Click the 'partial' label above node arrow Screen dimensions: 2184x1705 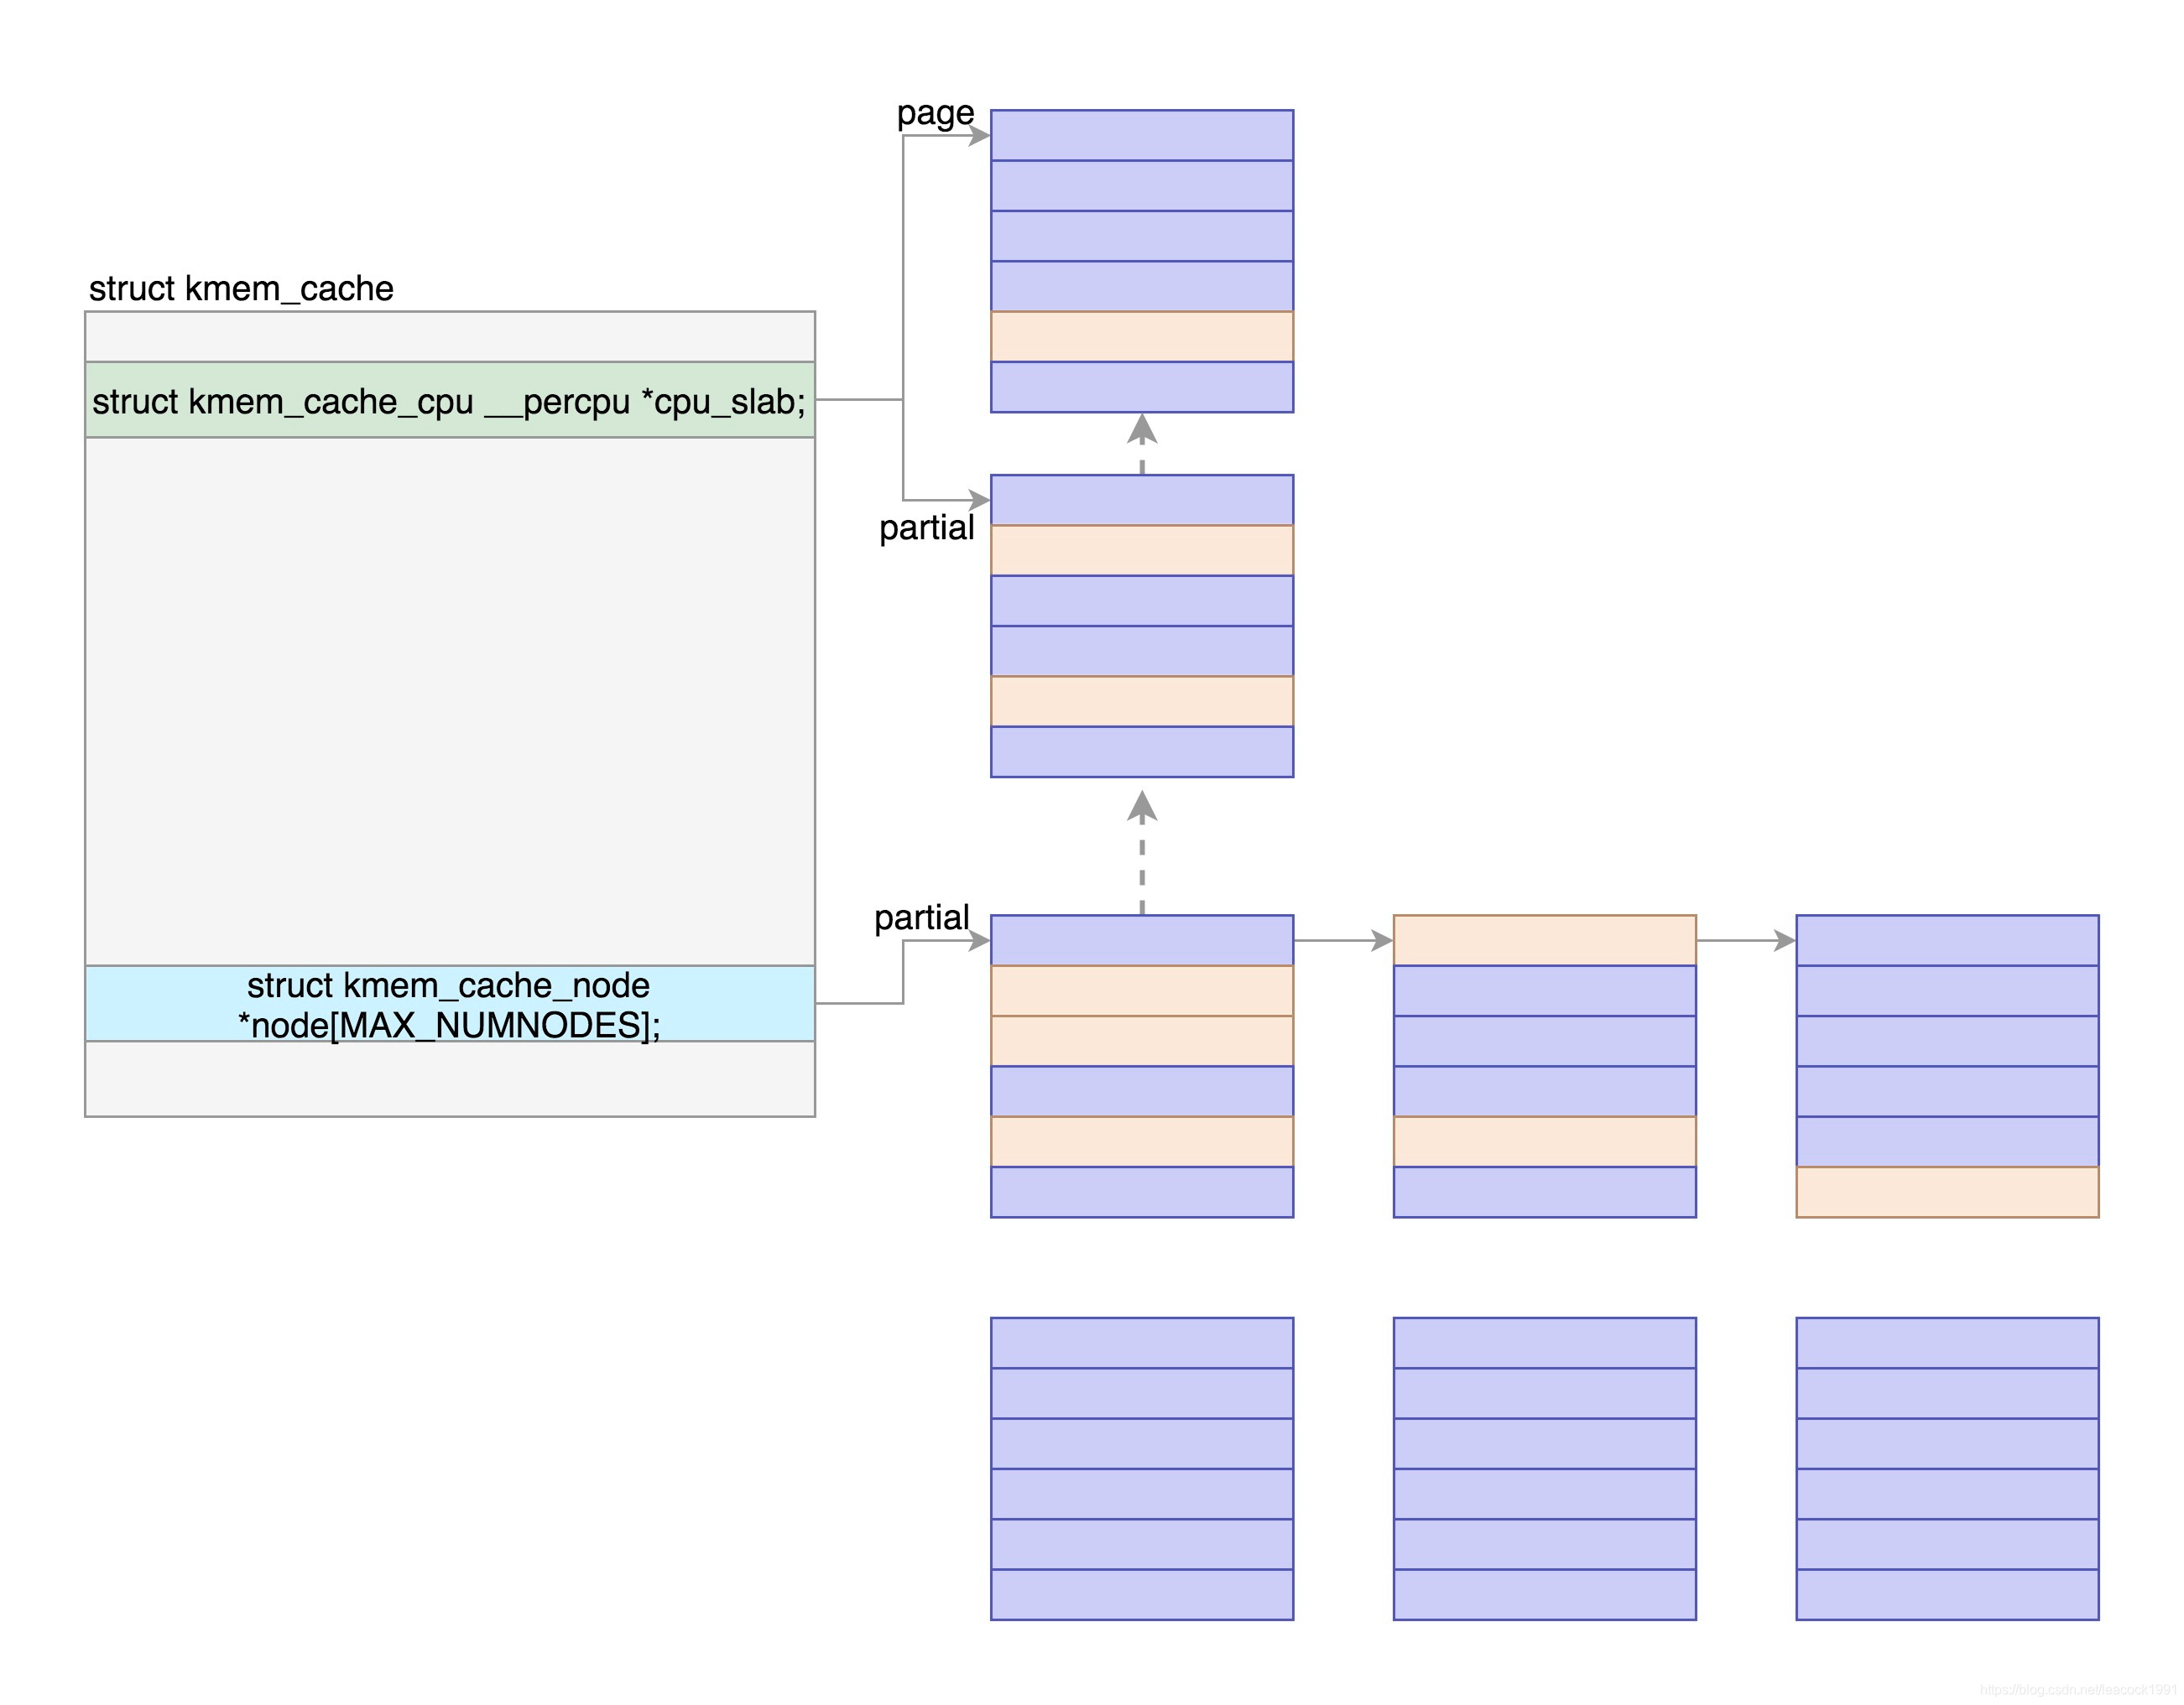pyautogui.click(x=921, y=917)
